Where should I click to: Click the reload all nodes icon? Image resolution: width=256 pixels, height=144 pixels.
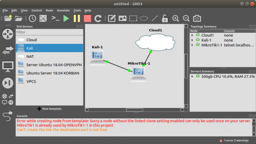pos(98,18)
